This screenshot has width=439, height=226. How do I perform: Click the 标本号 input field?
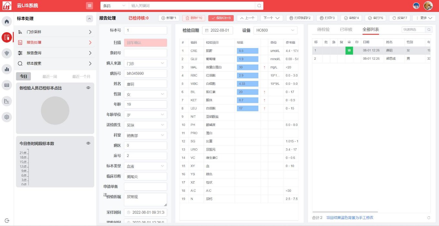(x=146, y=30)
